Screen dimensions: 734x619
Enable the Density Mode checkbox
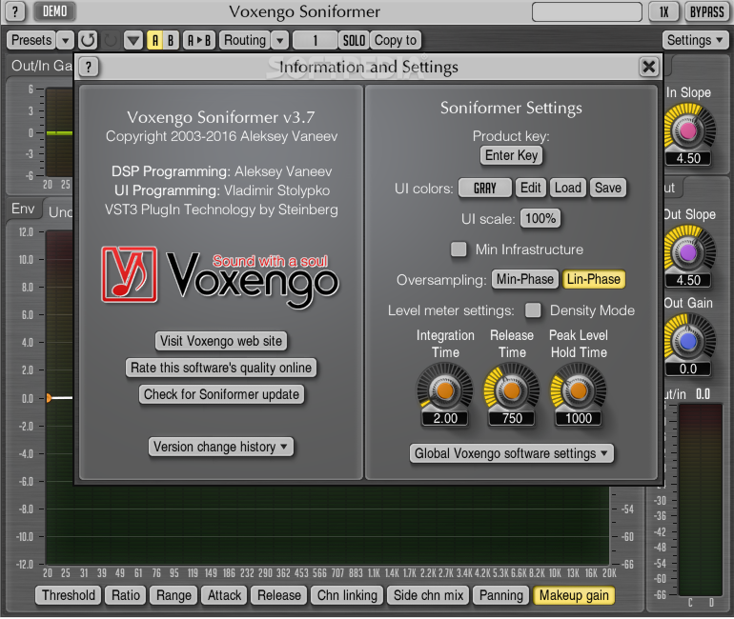pos(533,309)
